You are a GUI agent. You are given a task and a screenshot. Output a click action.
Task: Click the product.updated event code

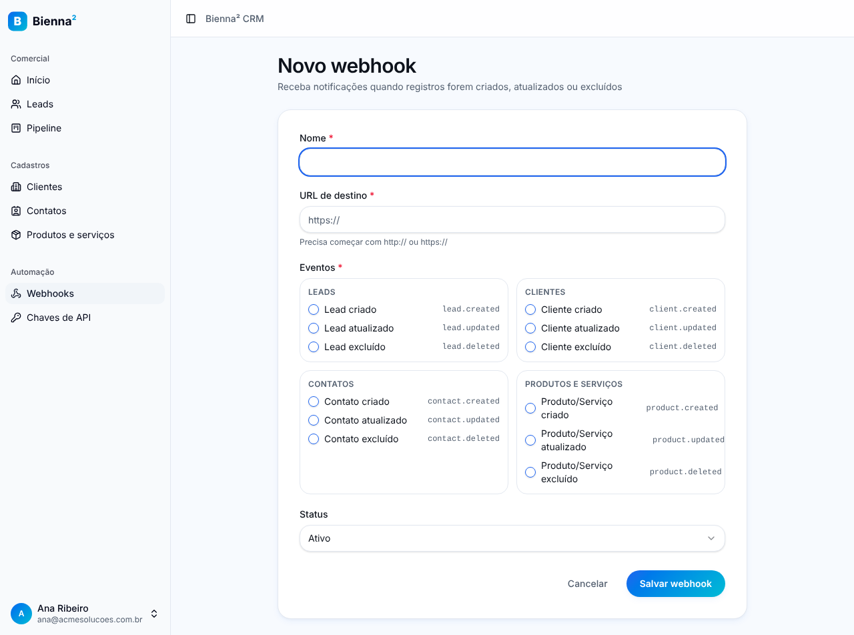pyautogui.click(x=689, y=440)
